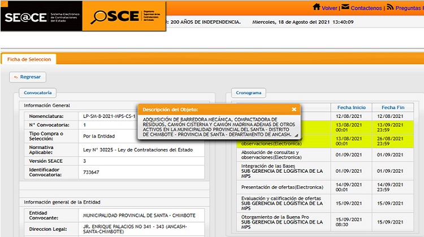
Task: Click 'Por la Entidad' value
Action: point(99,137)
